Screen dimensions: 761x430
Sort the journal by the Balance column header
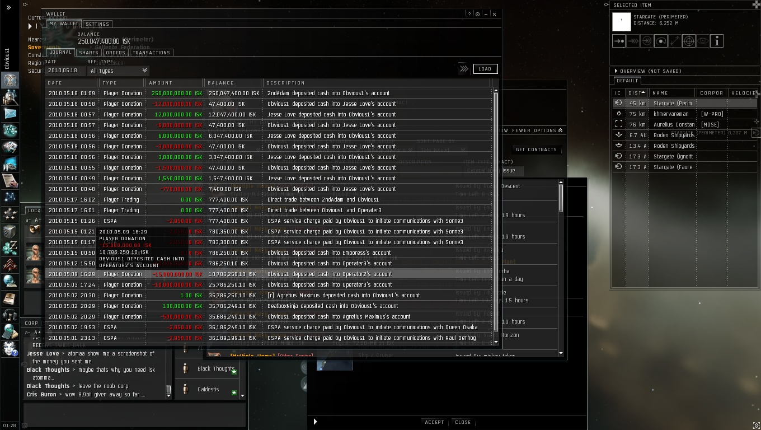click(233, 83)
